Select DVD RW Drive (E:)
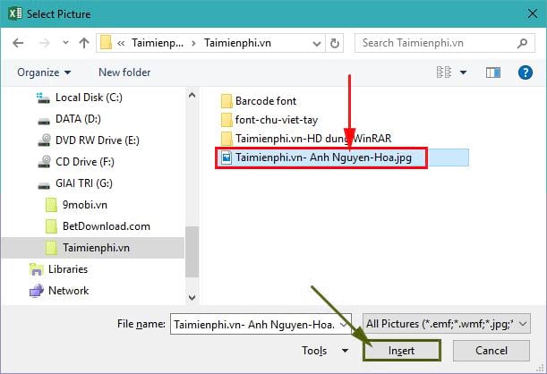The image size is (547, 374). click(x=98, y=140)
